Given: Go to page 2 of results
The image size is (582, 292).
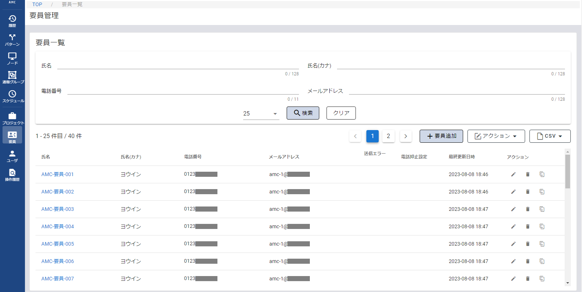Looking at the screenshot, I should tap(388, 136).
